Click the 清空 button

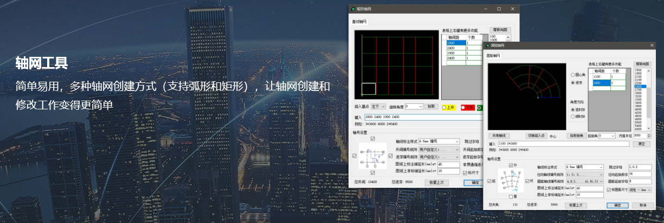coord(641,144)
